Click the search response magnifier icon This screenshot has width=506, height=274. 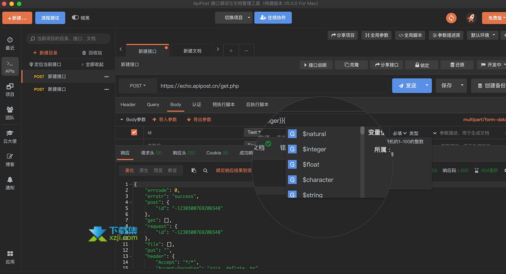205,171
